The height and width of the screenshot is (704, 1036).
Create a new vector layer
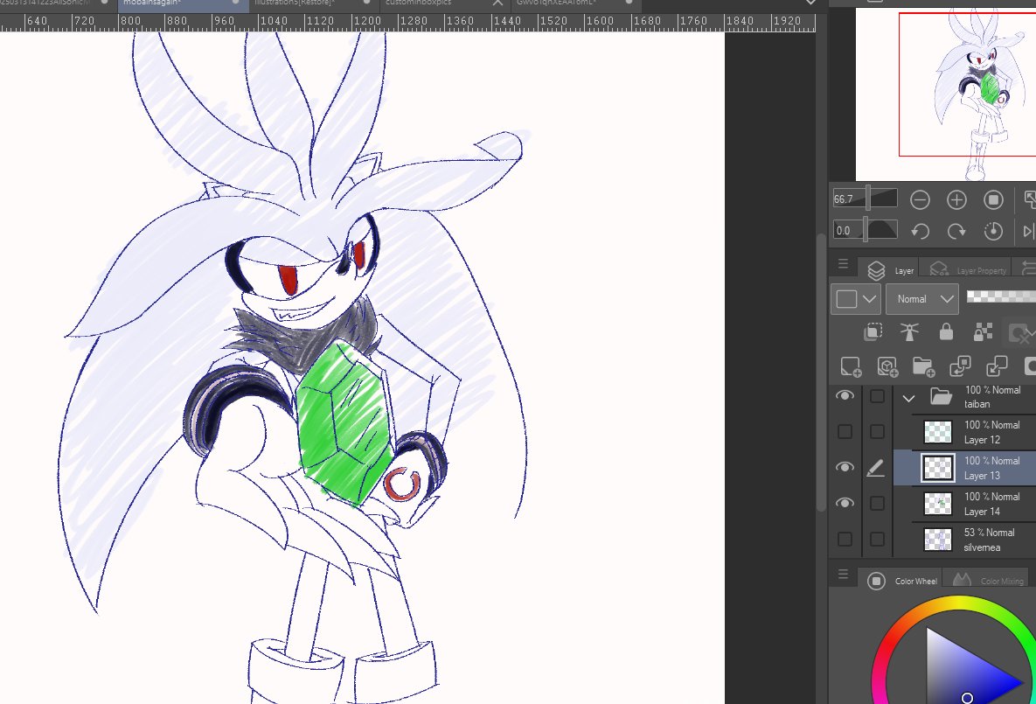887,366
